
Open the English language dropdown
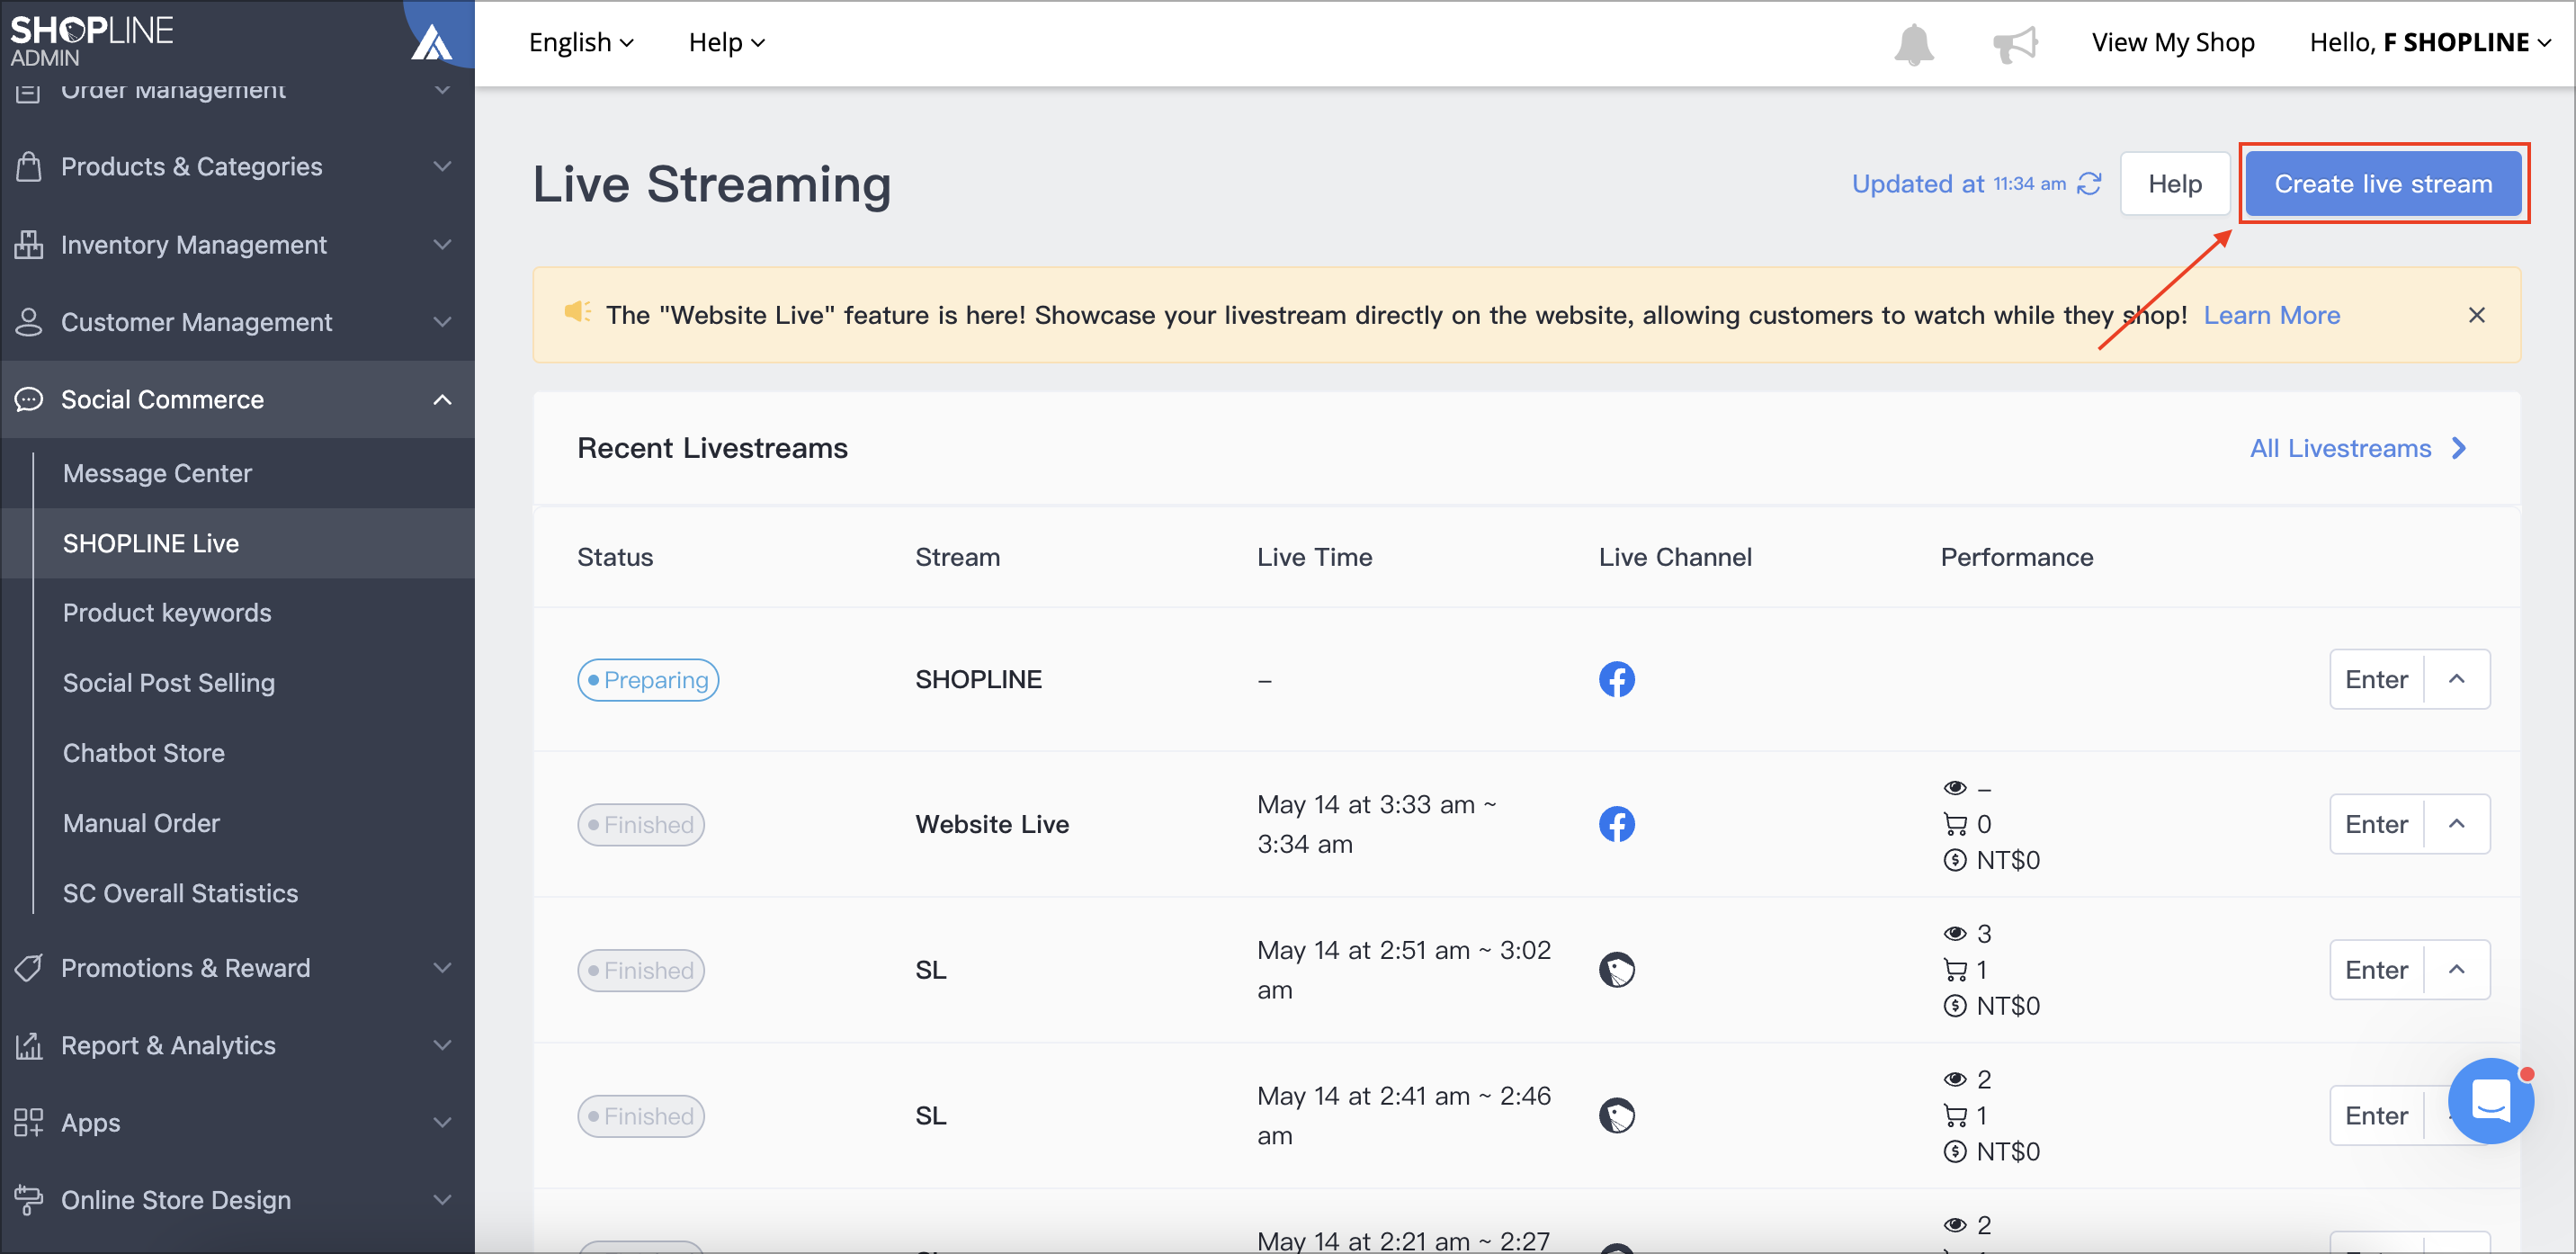click(581, 42)
